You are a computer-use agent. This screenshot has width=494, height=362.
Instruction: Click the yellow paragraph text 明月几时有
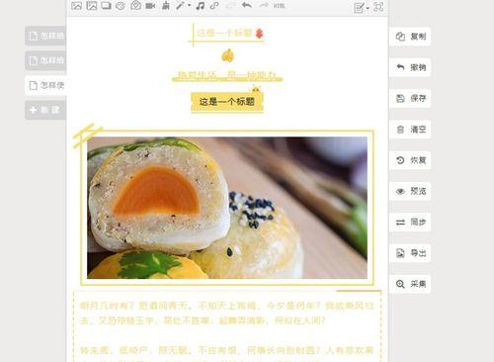click(226, 314)
